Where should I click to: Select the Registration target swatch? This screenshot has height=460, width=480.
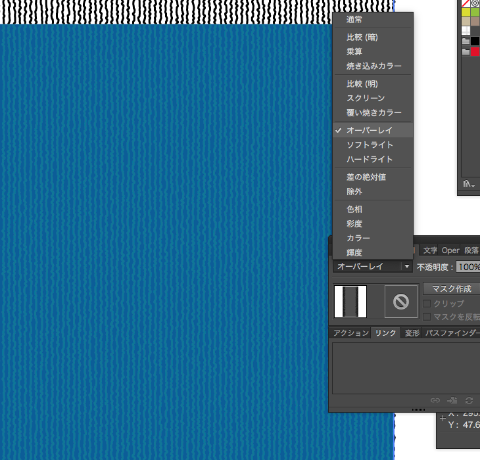click(475, 3)
